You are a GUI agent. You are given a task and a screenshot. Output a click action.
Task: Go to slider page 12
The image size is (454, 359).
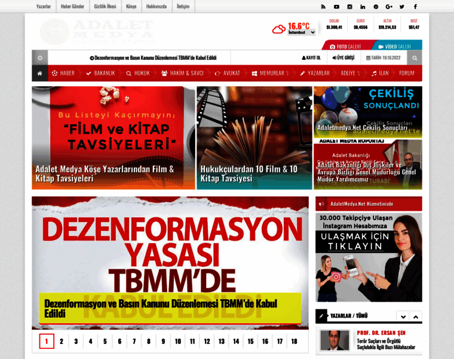click(x=207, y=341)
